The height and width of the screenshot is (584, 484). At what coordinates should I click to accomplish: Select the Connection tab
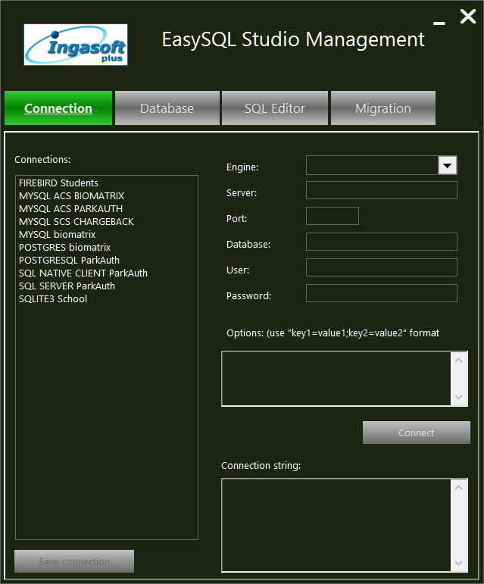(x=58, y=108)
